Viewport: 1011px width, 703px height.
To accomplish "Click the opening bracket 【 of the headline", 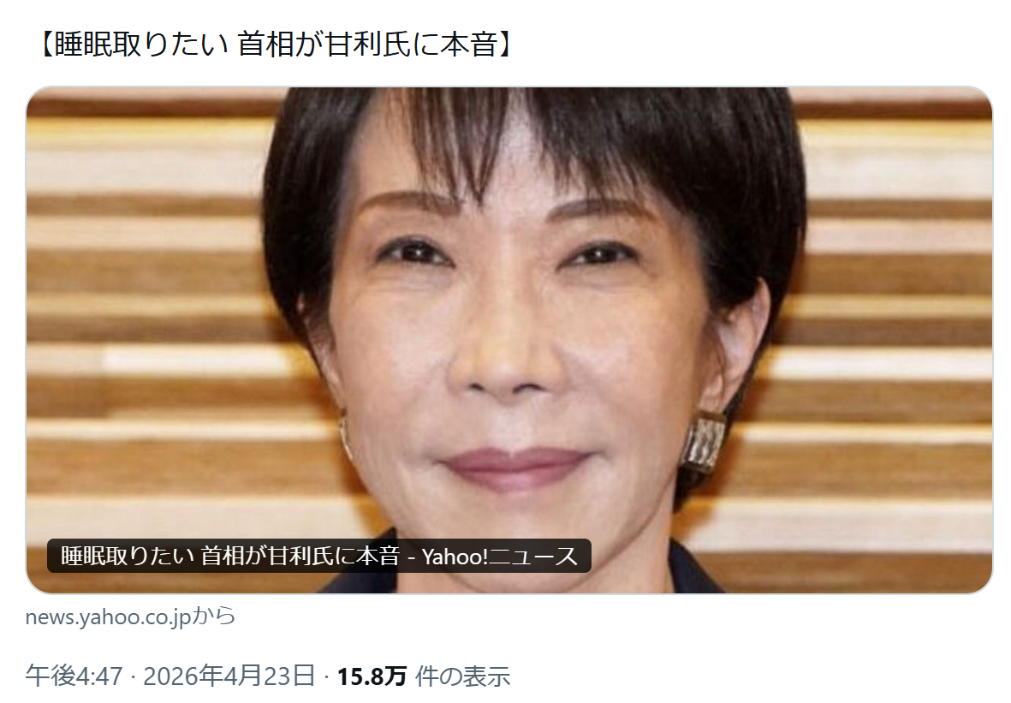I will coord(45,44).
